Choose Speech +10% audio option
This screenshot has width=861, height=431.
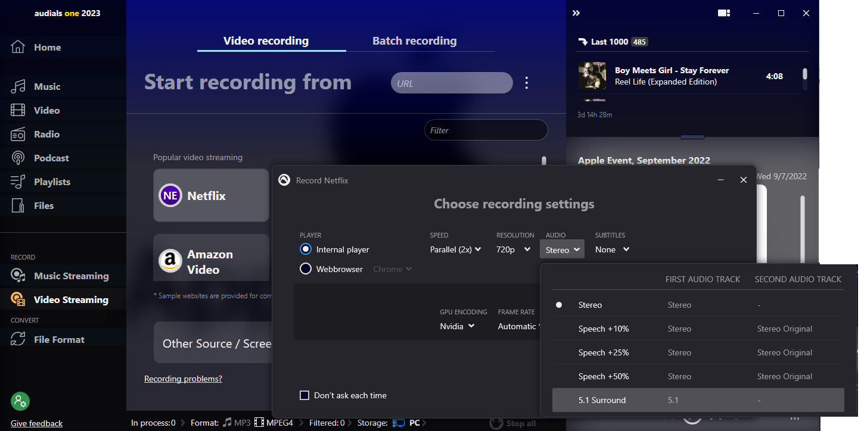[x=698, y=329]
